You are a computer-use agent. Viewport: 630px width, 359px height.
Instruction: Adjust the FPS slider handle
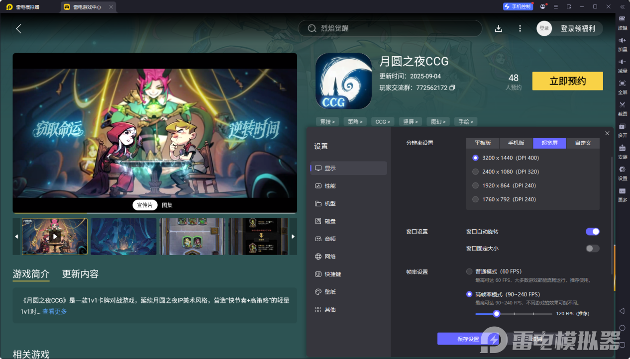496,314
